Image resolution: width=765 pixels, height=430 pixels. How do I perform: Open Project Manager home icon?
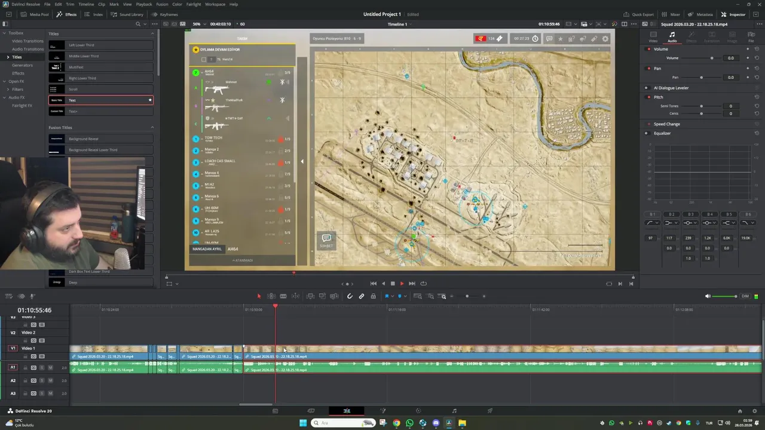point(740,411)
